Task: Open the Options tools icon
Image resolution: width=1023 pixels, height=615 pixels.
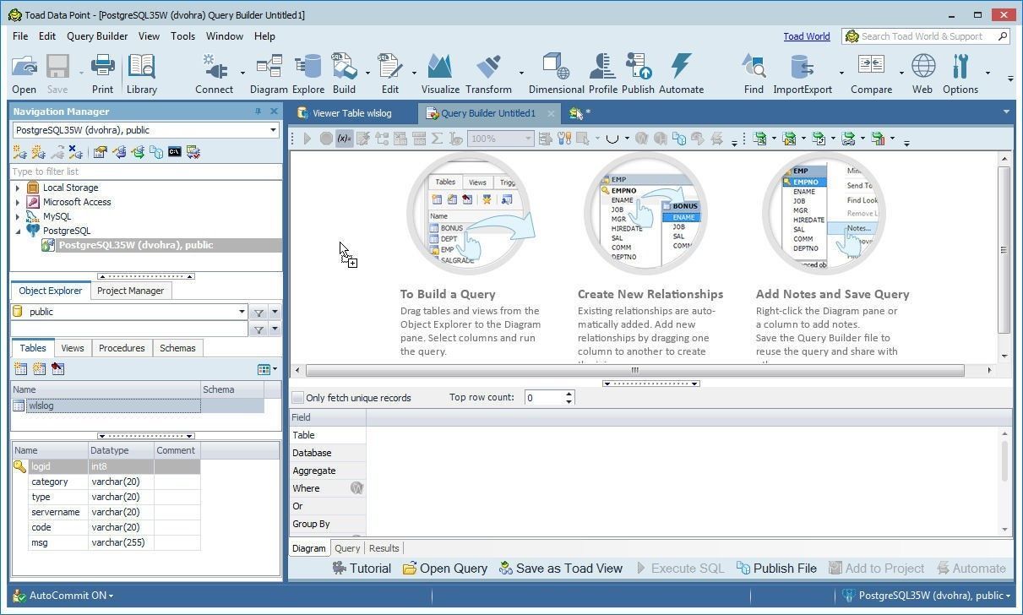Action: point(960,73)
